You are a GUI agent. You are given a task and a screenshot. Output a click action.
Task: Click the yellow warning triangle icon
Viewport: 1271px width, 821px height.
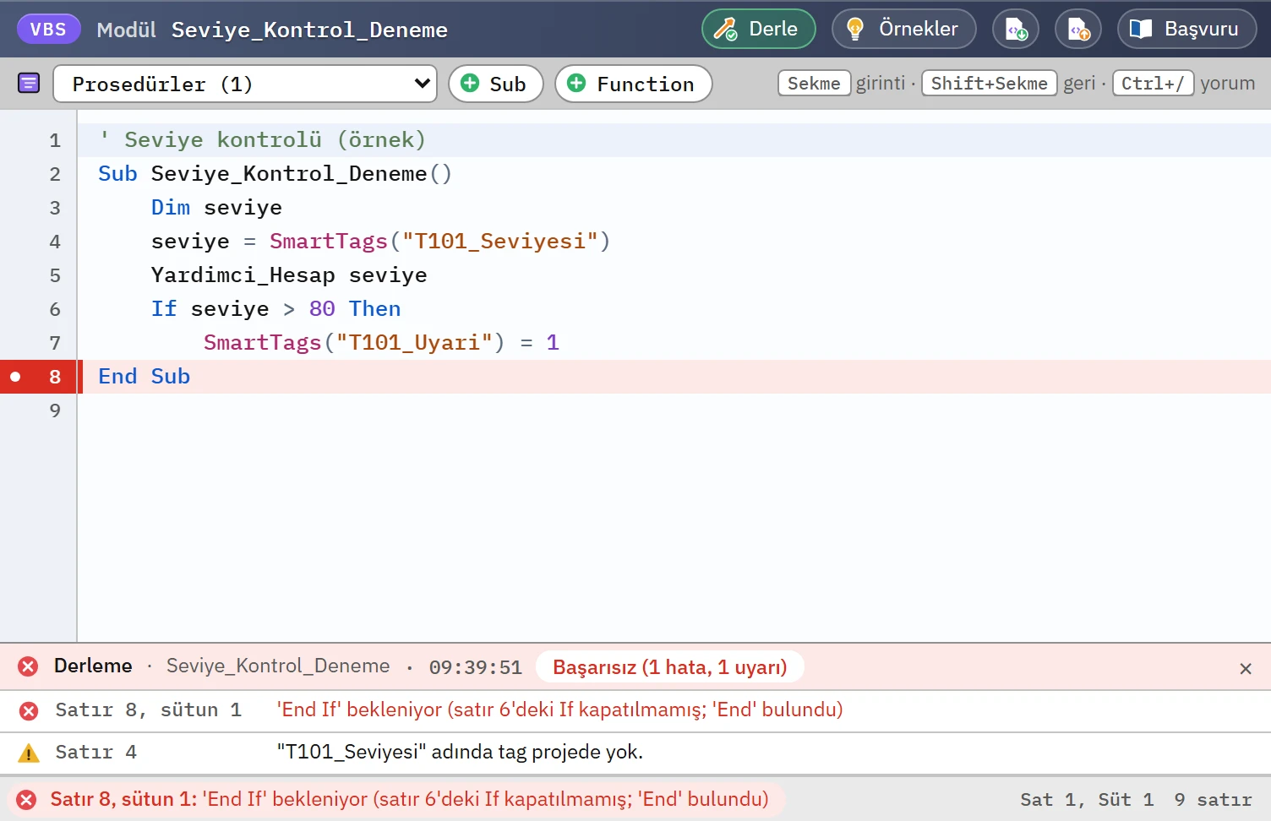tap(29, 753)
